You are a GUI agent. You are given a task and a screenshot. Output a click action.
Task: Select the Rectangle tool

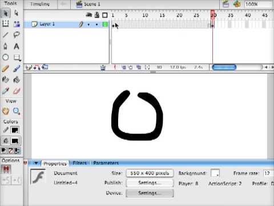[x=17, y=58]
